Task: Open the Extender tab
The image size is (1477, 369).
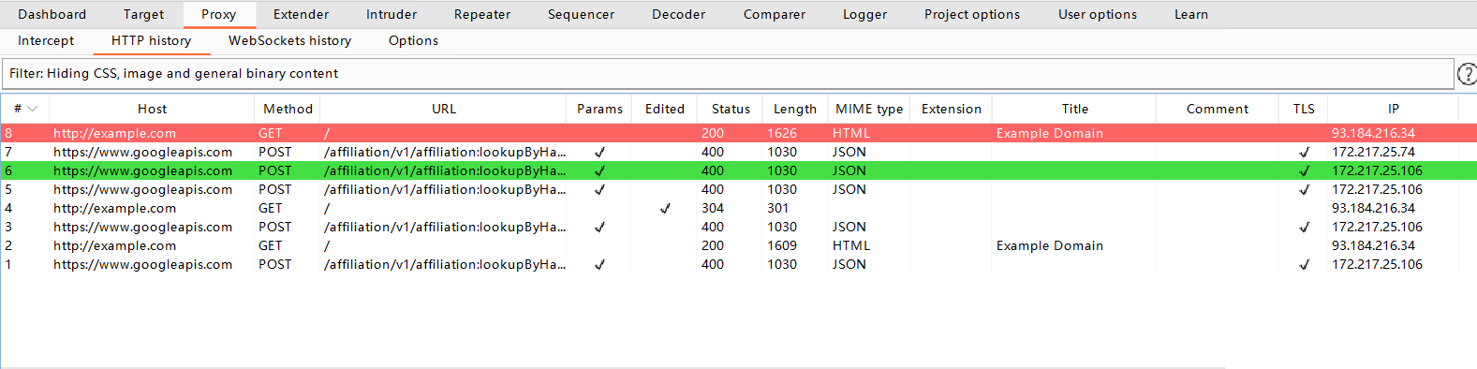Action: coord(301,14)
